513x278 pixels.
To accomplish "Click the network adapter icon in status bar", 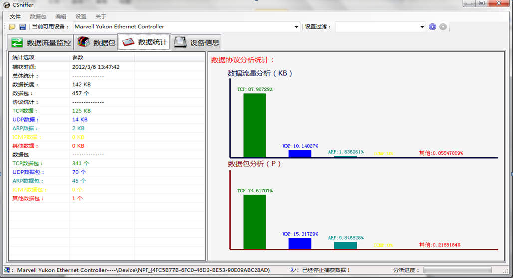I will coord(7,270).
